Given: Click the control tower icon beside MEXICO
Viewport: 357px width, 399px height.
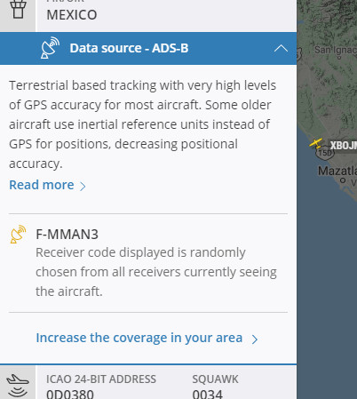Looking at the screenshot, I should tap(18, 9).
